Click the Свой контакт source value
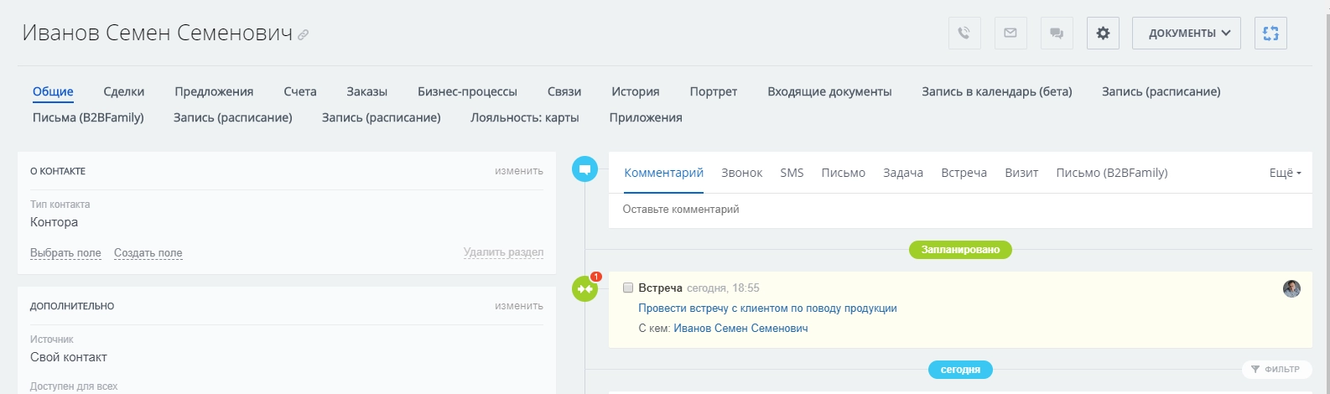Viewport: 1330px width, 394px height. (x=69, y=357)
